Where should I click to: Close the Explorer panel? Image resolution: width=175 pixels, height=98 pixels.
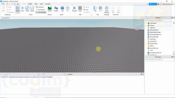click(x=174, y=18)
